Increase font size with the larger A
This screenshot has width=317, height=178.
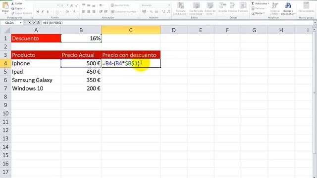(71, 5)
